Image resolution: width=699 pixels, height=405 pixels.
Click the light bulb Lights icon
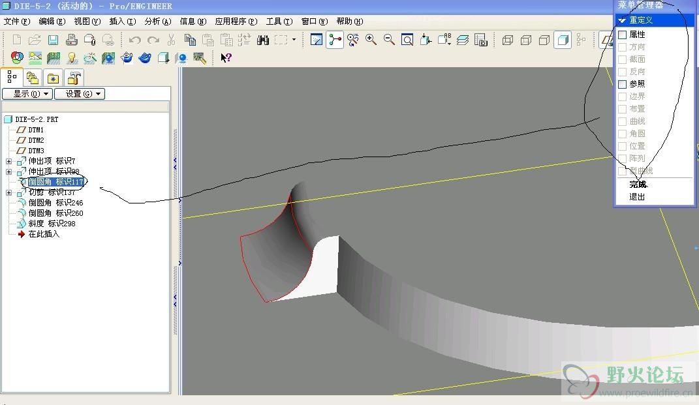tap(72, 57)
